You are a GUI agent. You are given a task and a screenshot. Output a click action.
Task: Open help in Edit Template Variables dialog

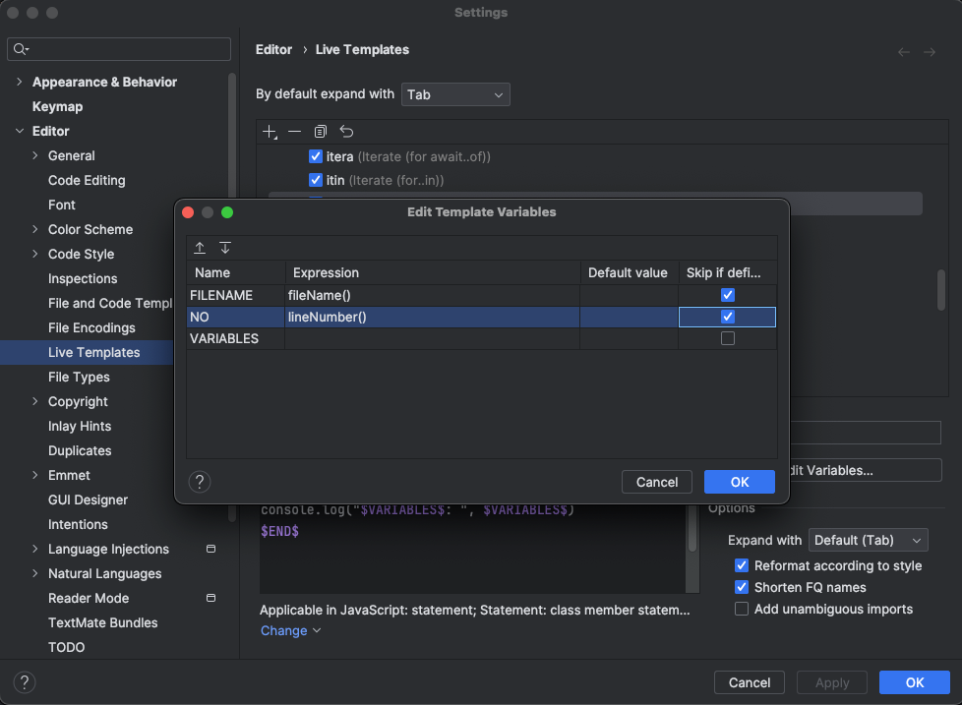200,482
